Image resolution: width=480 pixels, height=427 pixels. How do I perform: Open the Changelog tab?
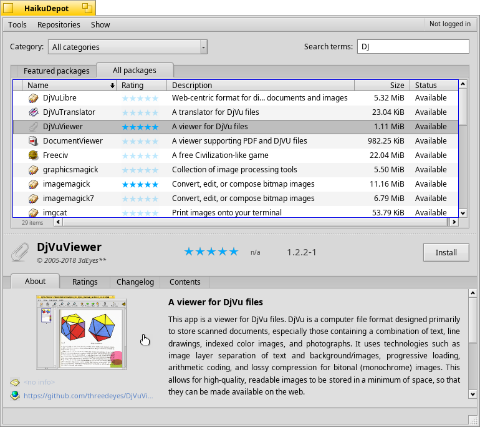point(135,282)
